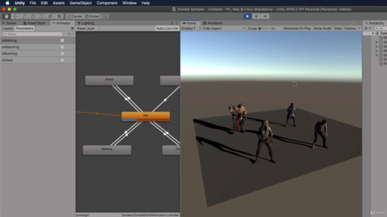This screenshot has height=217, width=387.
Task: Toggle Global handle rotation
Action: click(92, 16)
